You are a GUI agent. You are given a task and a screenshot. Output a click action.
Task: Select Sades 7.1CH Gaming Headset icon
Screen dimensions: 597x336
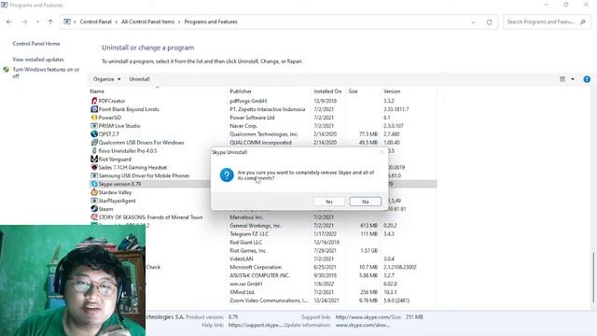(x=94, y=167)
